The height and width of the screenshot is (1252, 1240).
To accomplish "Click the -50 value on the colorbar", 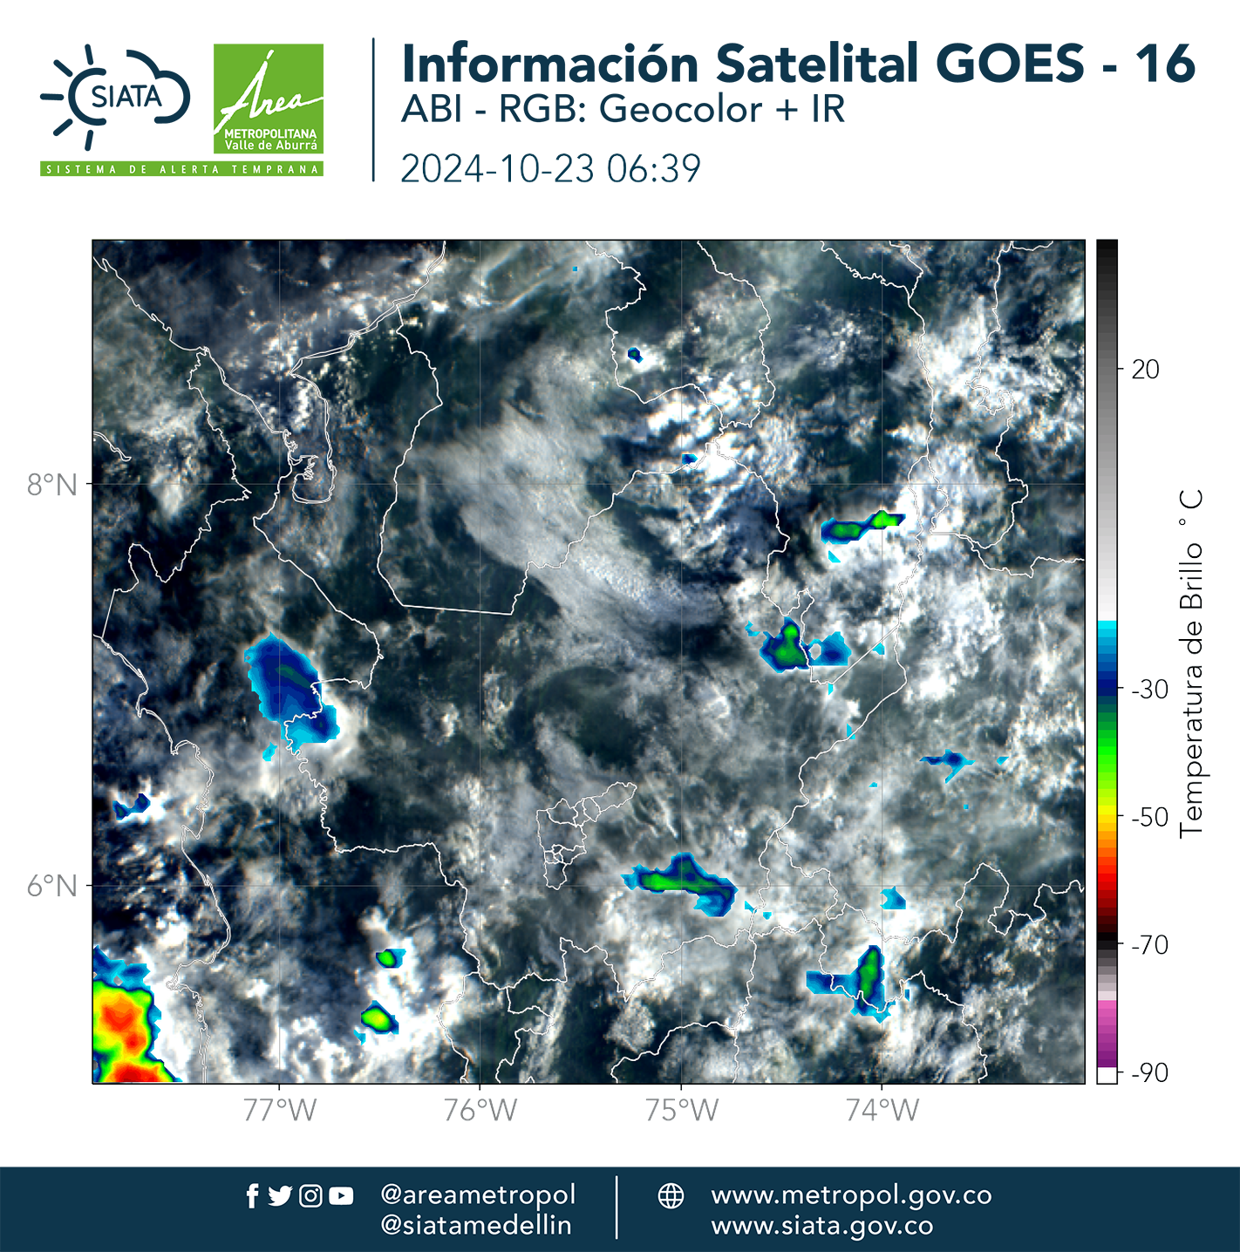I will [1149, 818].
